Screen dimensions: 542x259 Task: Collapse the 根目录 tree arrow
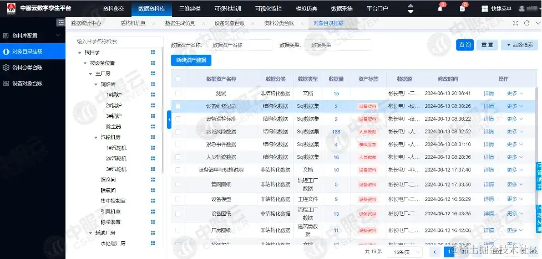click(80, 53)
